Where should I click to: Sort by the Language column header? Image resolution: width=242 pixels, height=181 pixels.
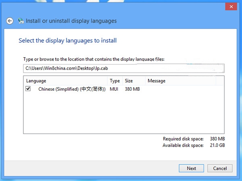coord(65,81)
